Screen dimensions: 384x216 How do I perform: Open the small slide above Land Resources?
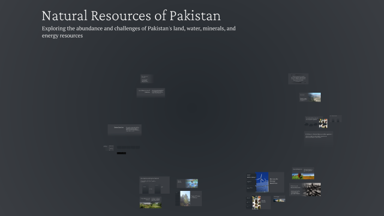[146, 79]
